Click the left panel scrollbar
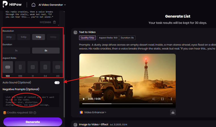The height and width of the screenshot is (127, 216). pyautogui.click(x=64, y=76)
